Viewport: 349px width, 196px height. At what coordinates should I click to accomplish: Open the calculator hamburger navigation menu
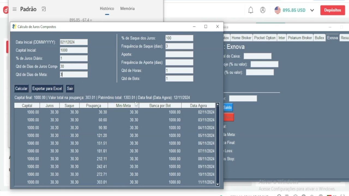(x=14, y=9)
